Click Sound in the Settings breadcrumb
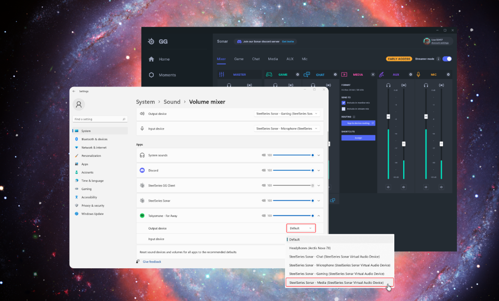 172,102
